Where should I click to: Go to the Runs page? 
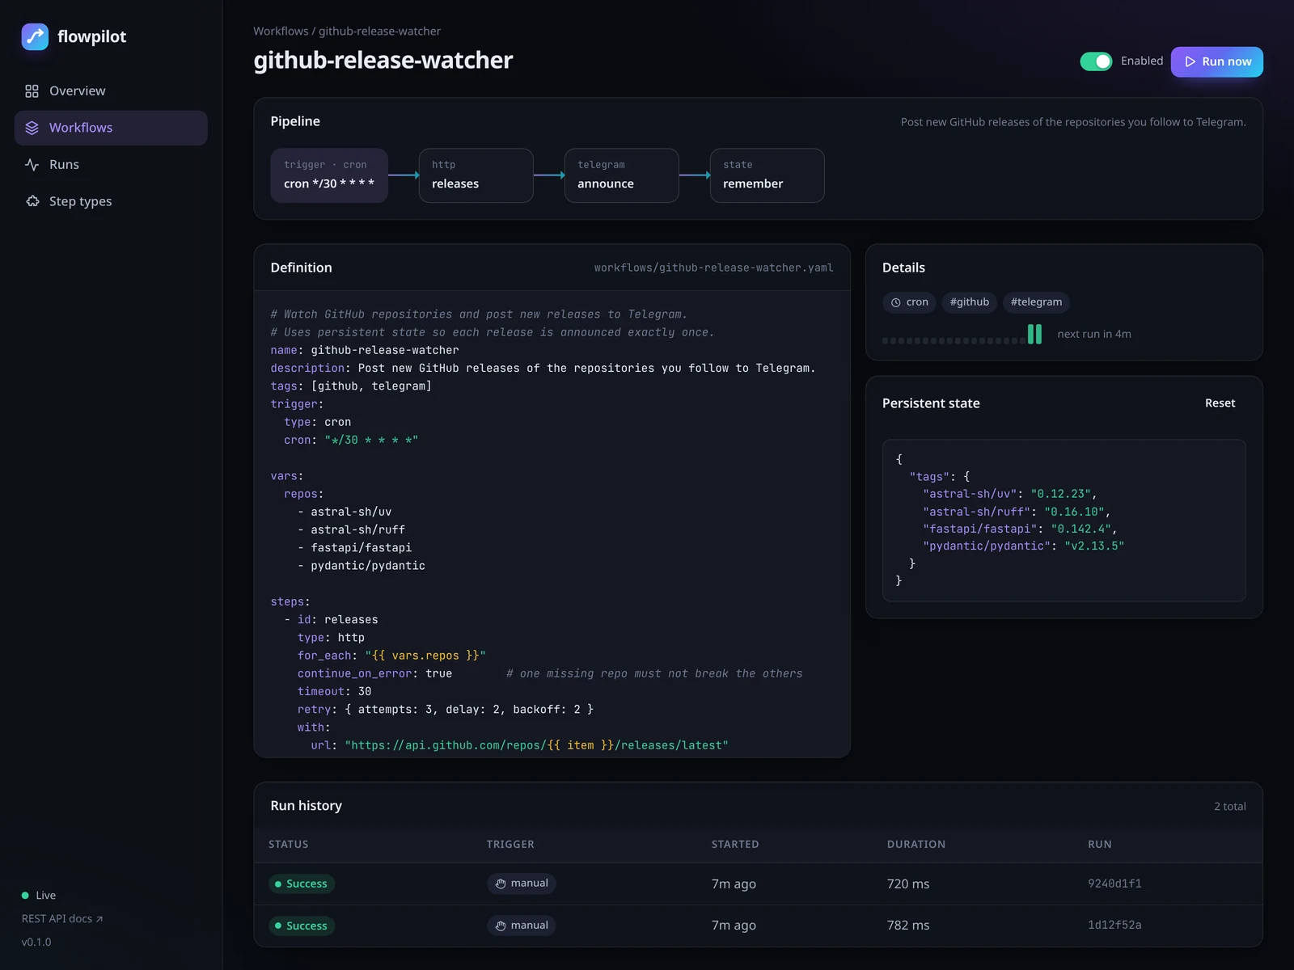pos(111,165)
